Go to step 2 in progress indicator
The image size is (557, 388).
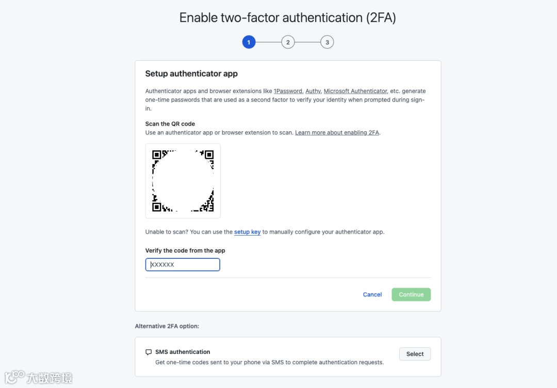pos(288,42)
